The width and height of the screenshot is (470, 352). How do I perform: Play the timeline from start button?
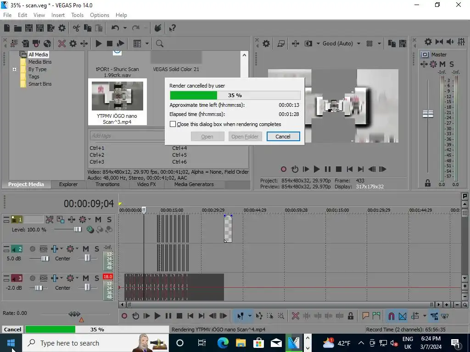[x=146, y=316]
